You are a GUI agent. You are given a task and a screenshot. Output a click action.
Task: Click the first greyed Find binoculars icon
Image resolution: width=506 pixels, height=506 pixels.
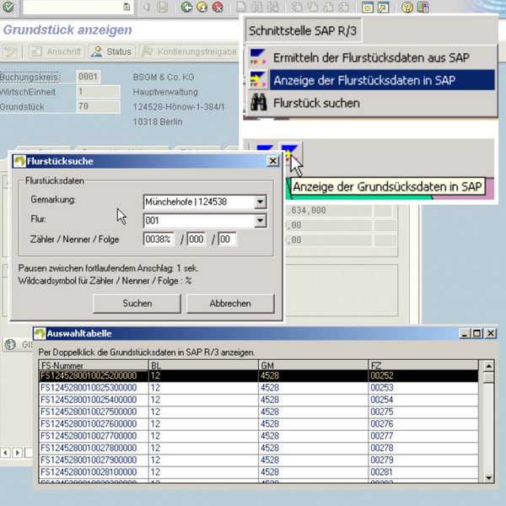(257, 7)
